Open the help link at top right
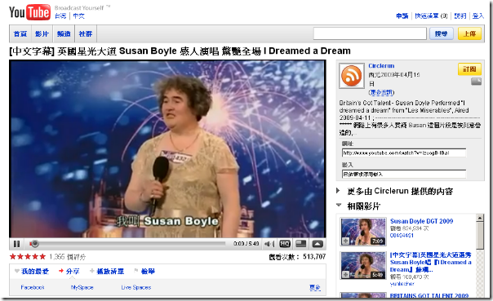493x301 pixels. tap(460, 15)
